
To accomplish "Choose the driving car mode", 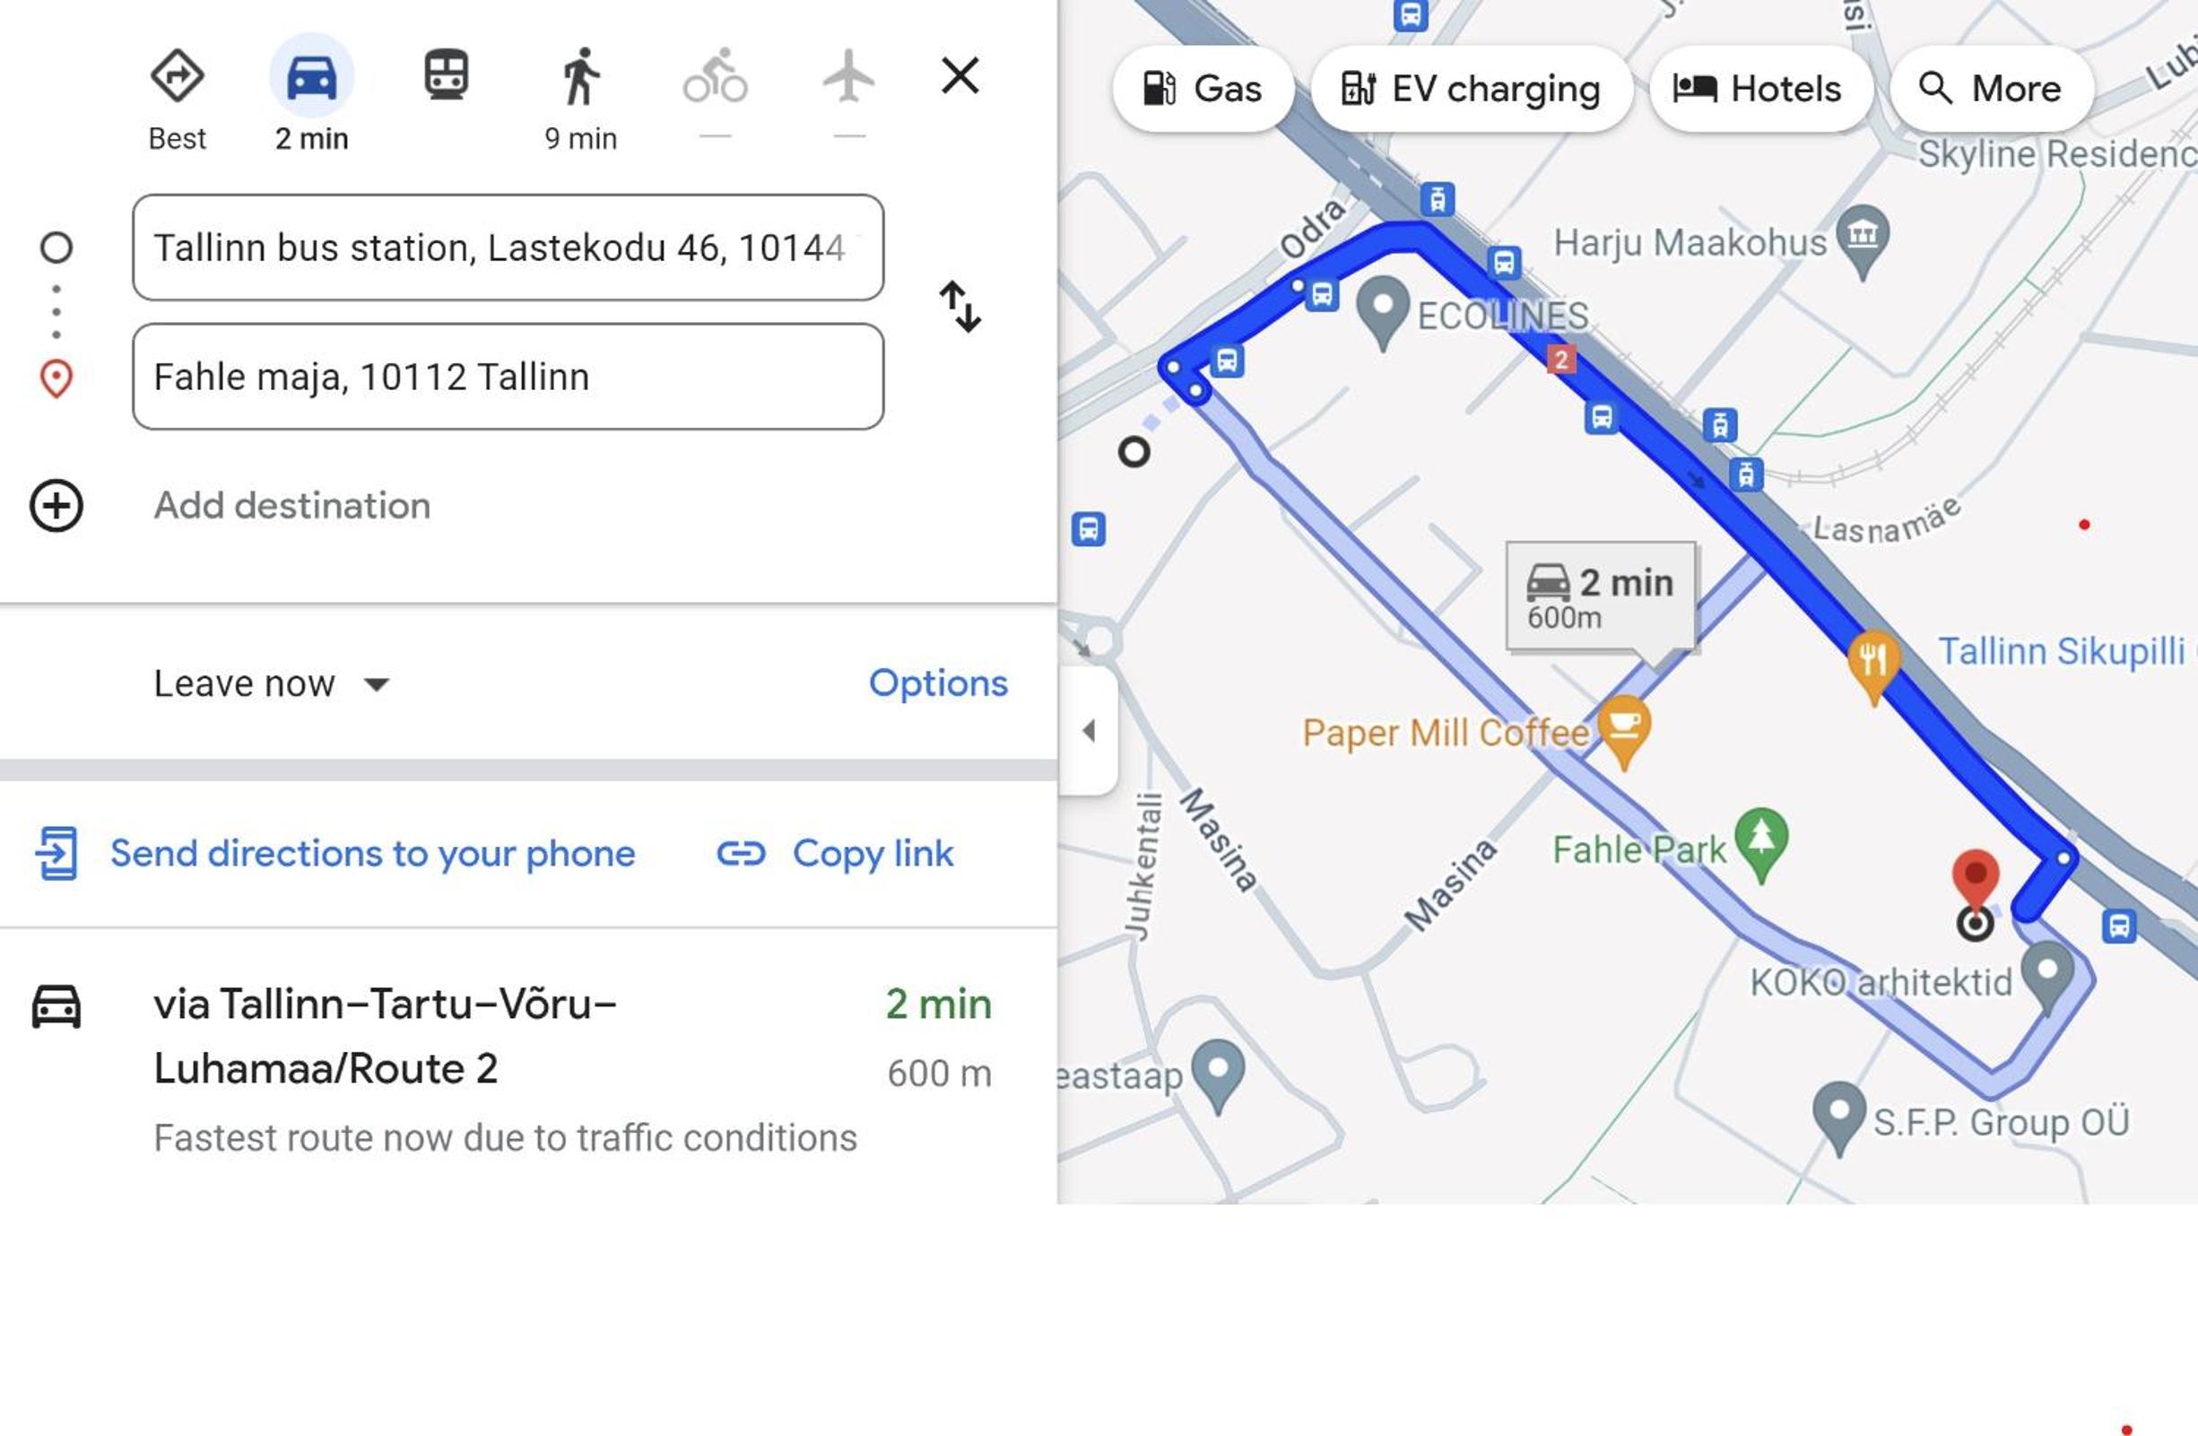I will 312,75.
